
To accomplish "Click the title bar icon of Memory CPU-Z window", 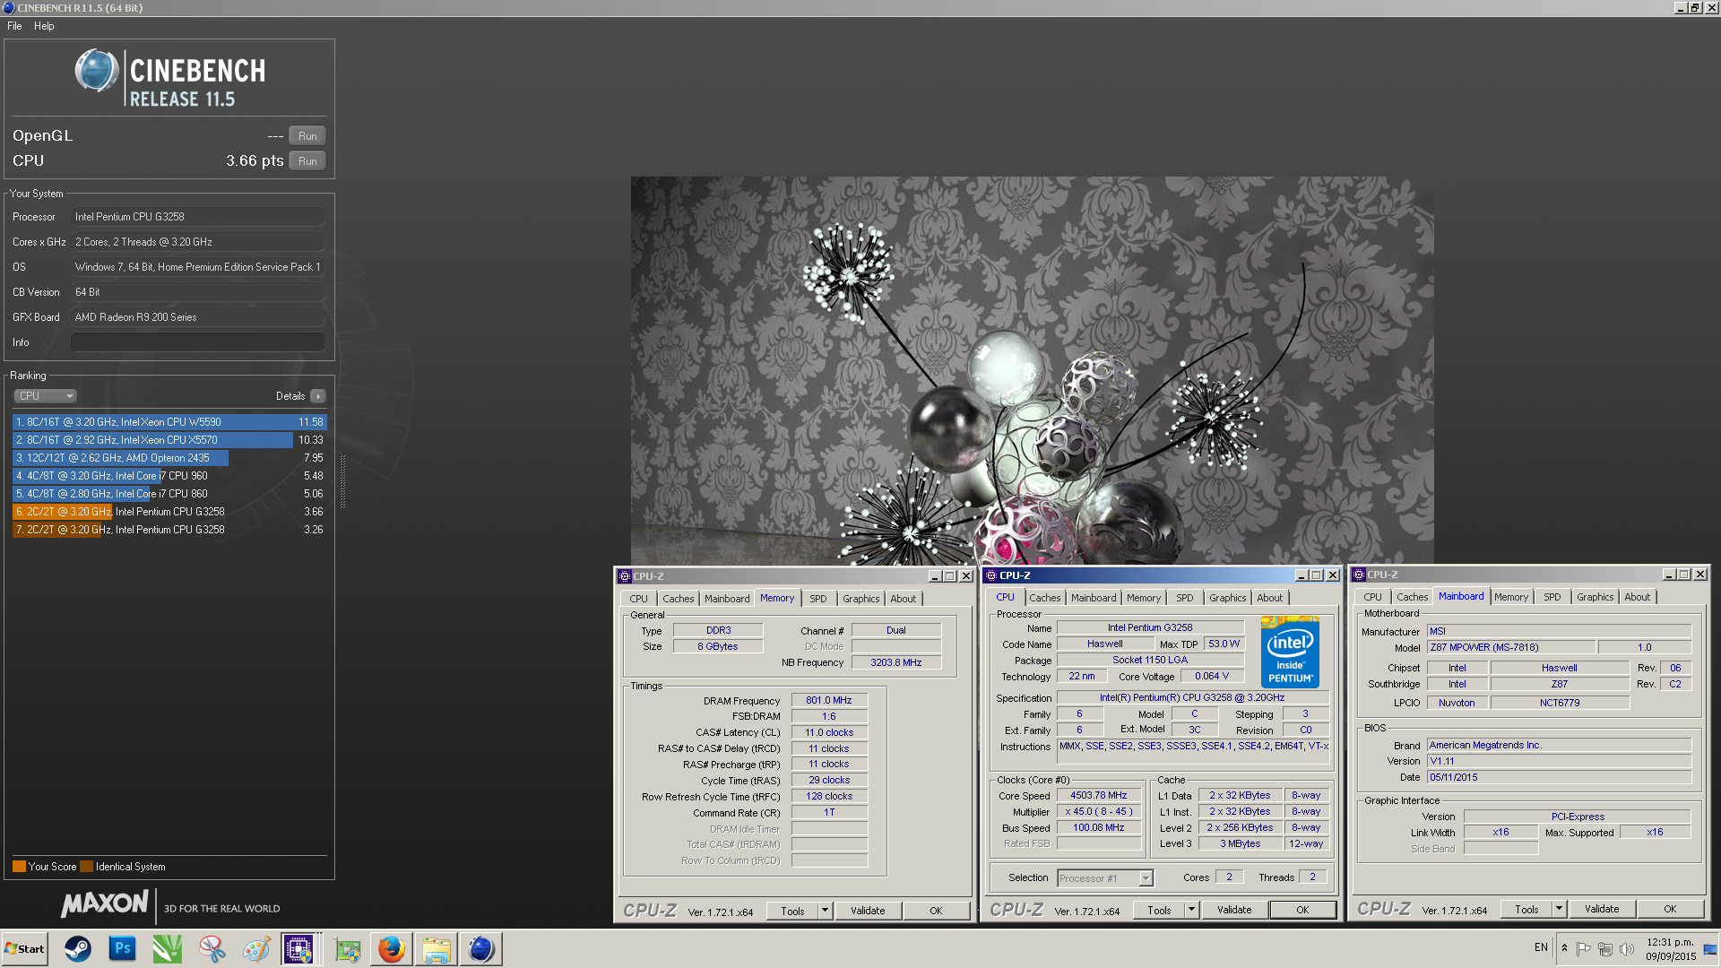I will [625, 576].
